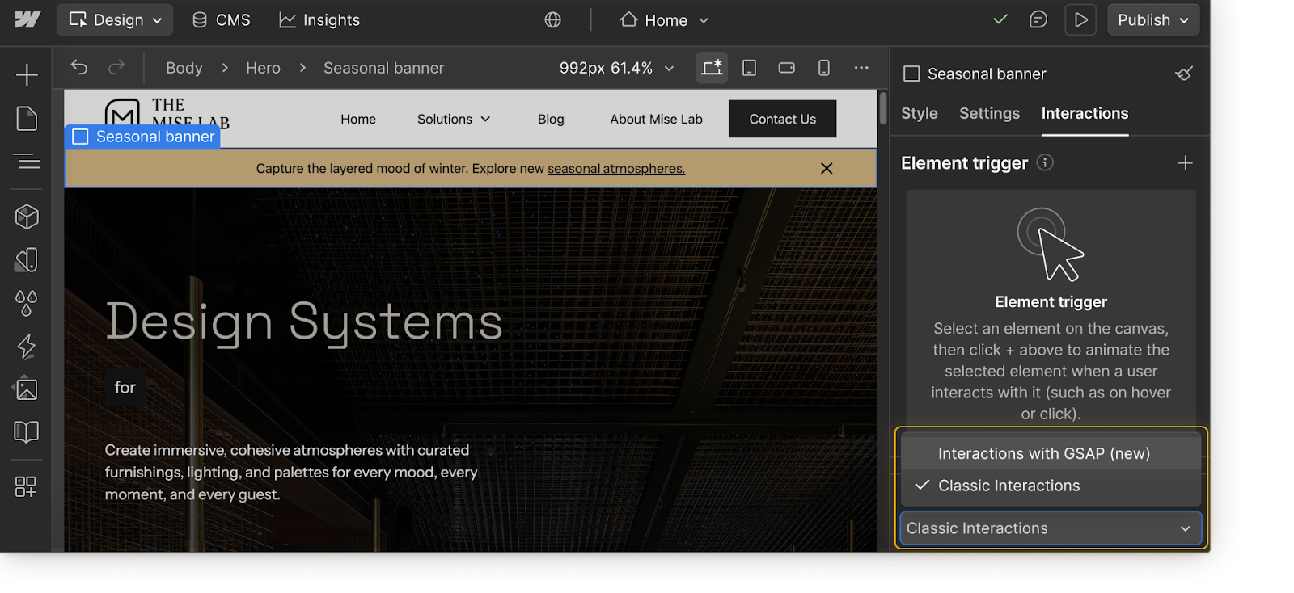Open the Pages panel
1294x593 pixels.
[27, 119]
